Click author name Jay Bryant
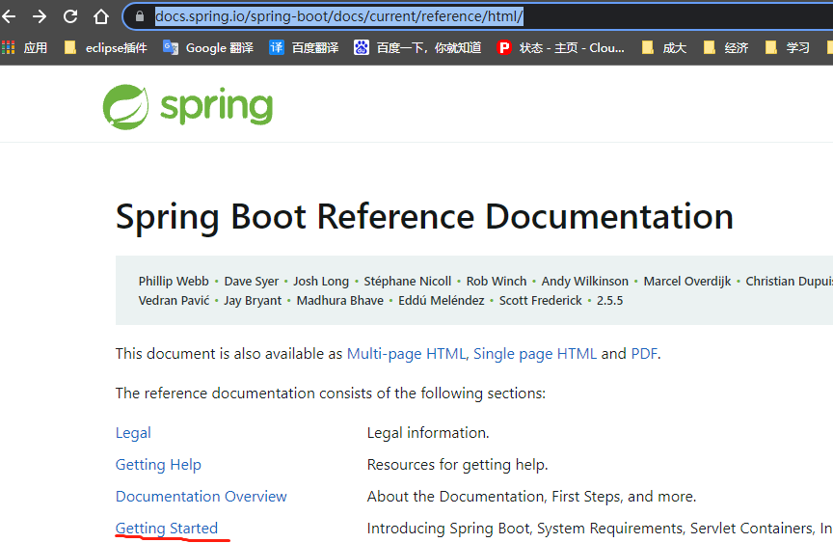 pos(253,301)
